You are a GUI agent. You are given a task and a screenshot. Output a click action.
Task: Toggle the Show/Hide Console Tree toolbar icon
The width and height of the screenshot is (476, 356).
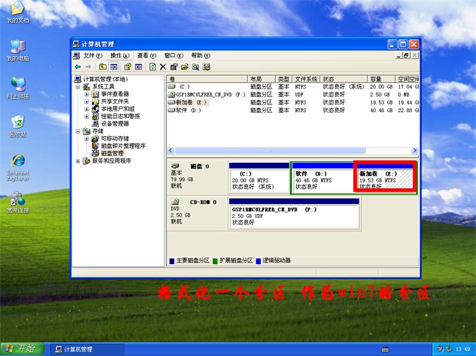tap(114, 67)
